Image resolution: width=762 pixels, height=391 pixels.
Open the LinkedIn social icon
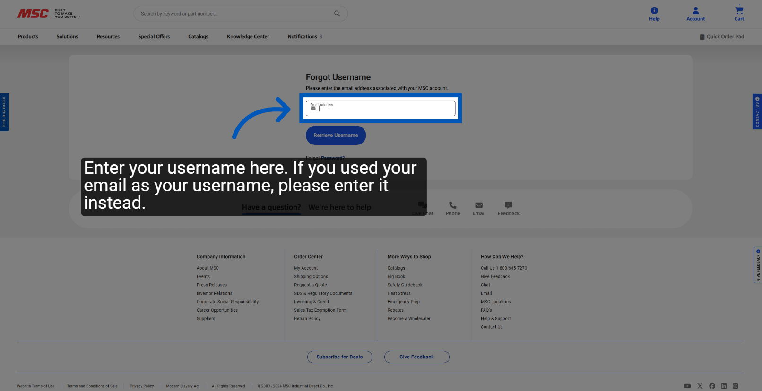[x=724, y=386]
